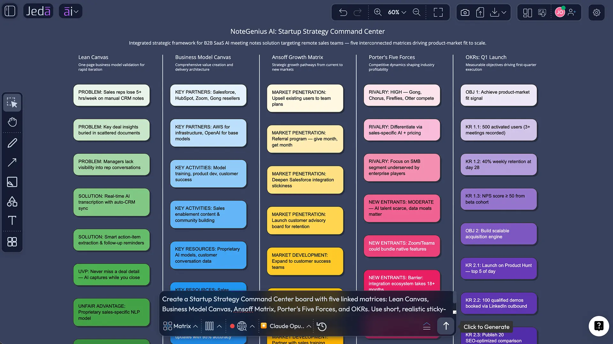Upload a file using the upload icon
This screenshot has width=613, height=344.
click(480, 12)
